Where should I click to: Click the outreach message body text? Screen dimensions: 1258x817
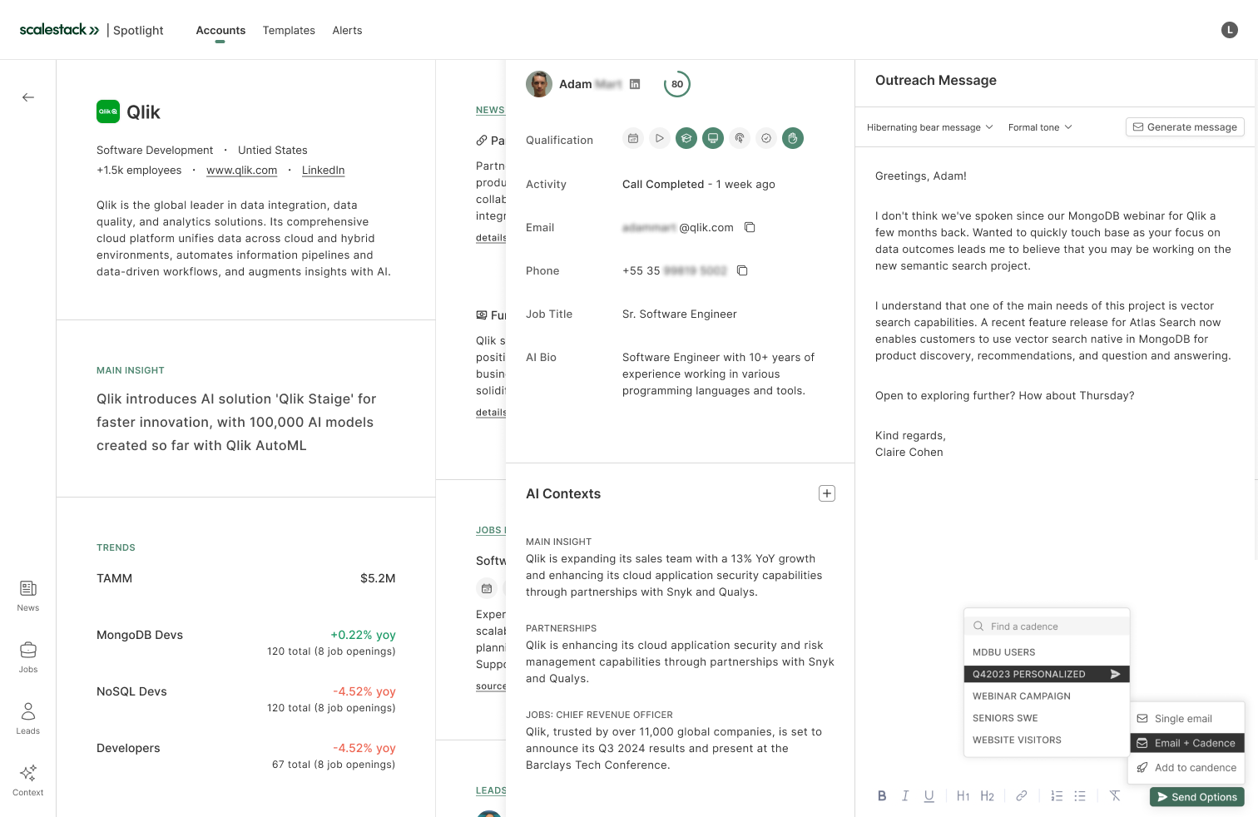[1053, 314]
